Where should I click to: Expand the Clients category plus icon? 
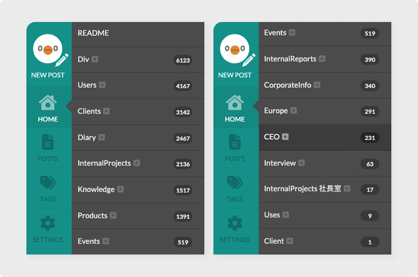(107, 111)
